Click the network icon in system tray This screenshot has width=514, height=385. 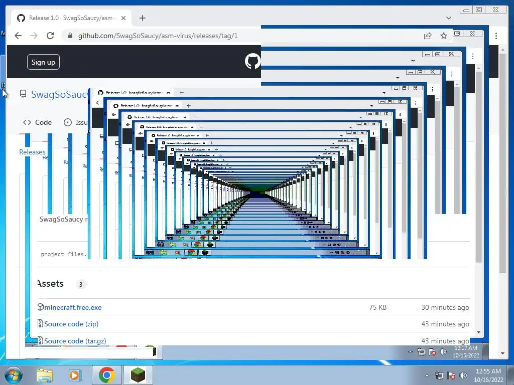[439, 375]
